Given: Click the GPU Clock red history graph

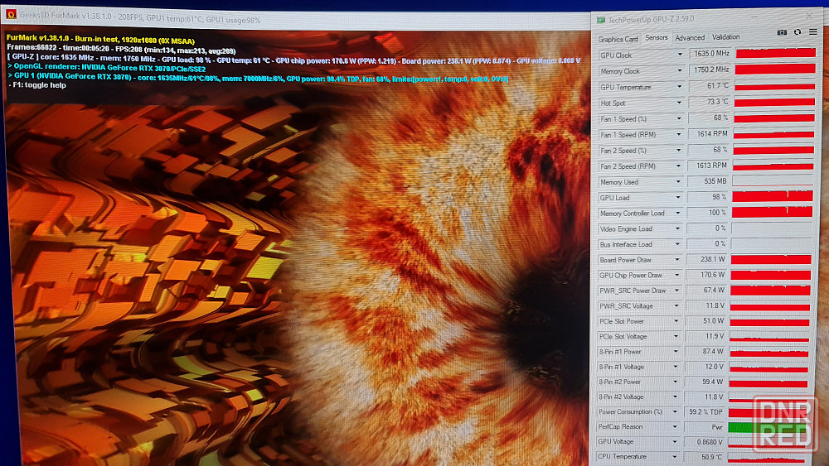Looking at the screenshot, I should pos(776,52).
